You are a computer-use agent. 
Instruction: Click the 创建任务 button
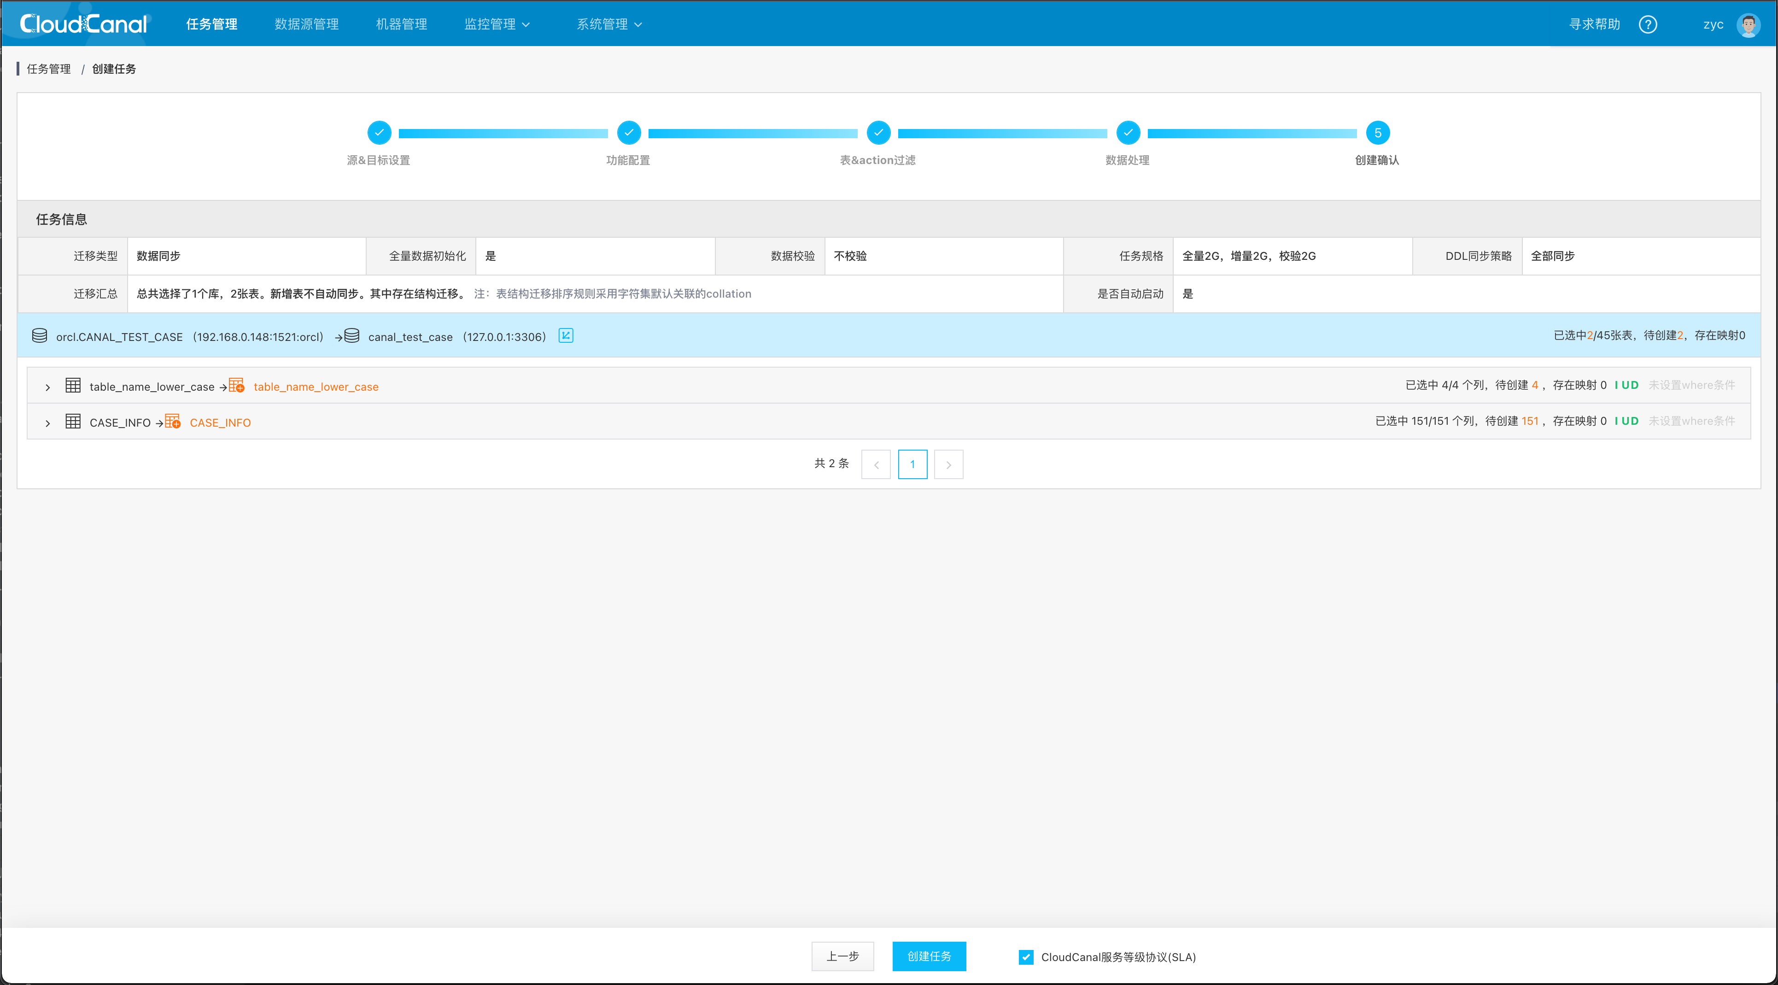coord(928,956)
